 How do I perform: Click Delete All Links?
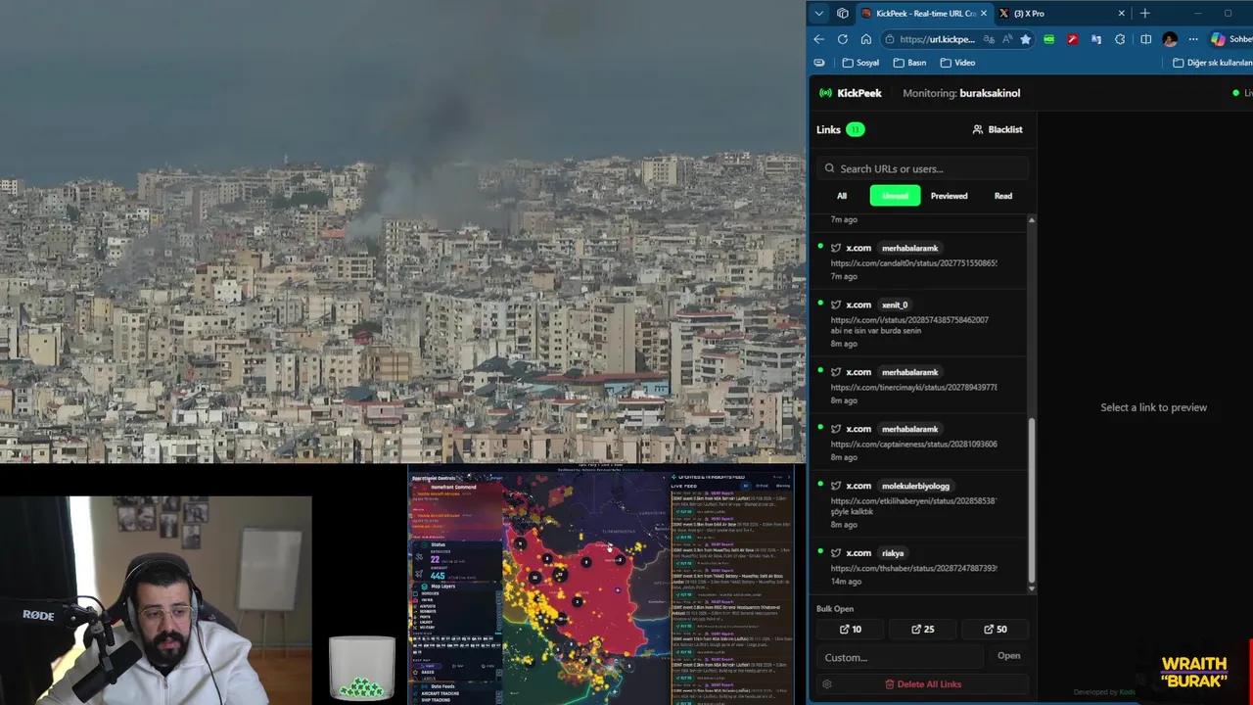point(923,684)
